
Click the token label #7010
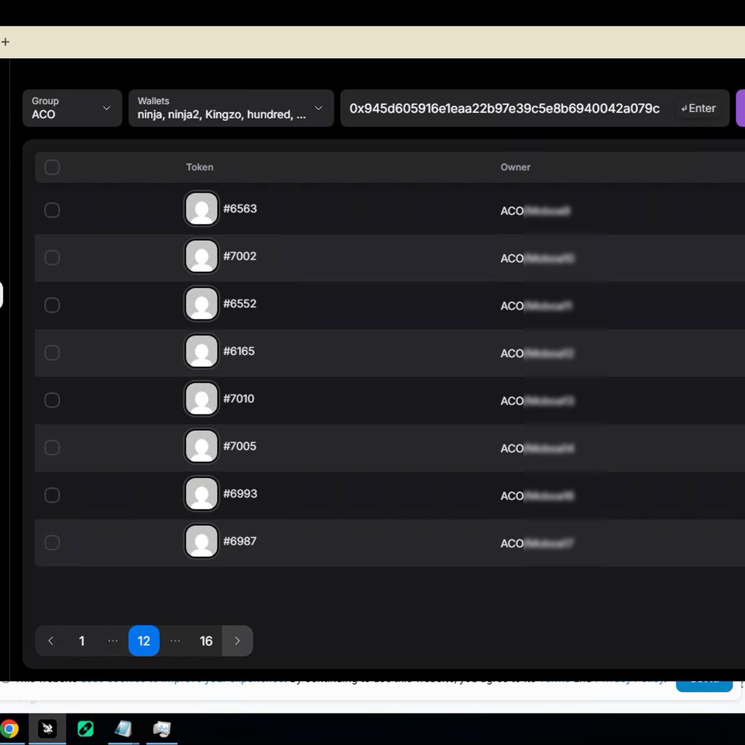pyautogui.click(x=239, y=399)
